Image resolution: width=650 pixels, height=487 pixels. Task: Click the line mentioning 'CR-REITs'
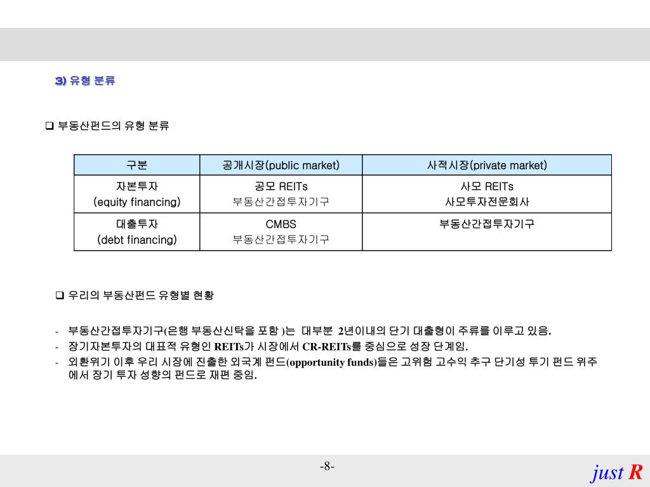(x=269, y=346)
